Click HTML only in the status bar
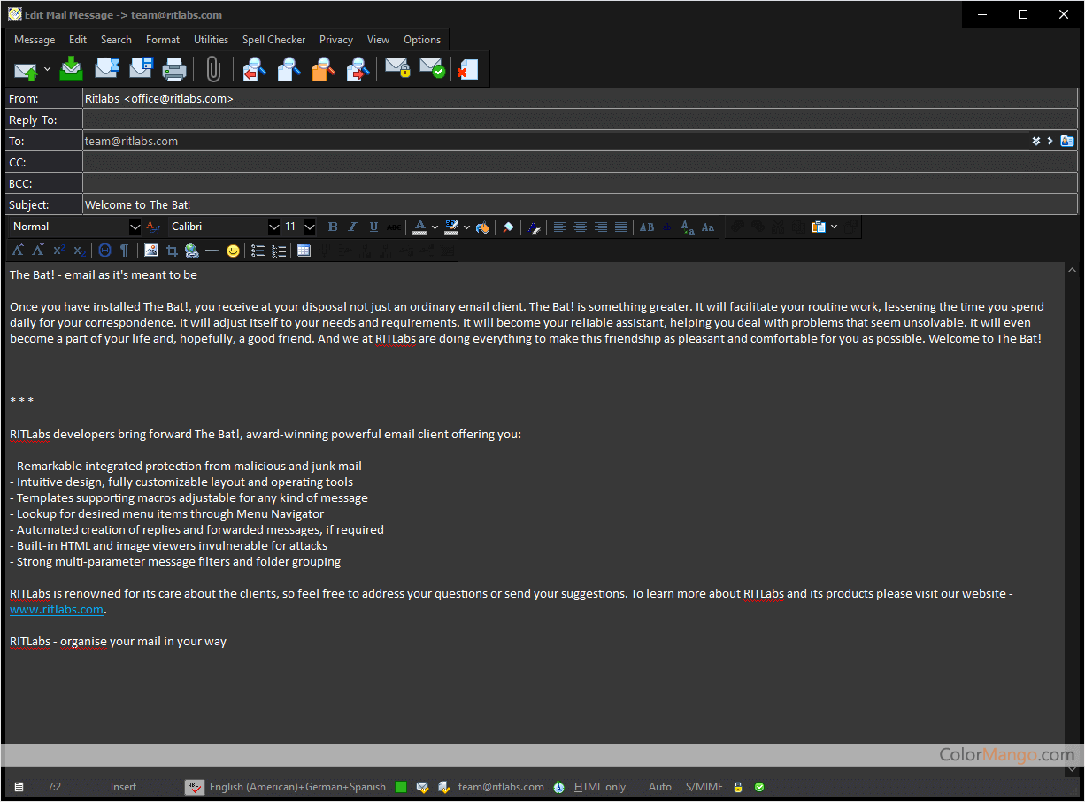The width and height of the screenshot is (1085, 802). pos(599,787)
